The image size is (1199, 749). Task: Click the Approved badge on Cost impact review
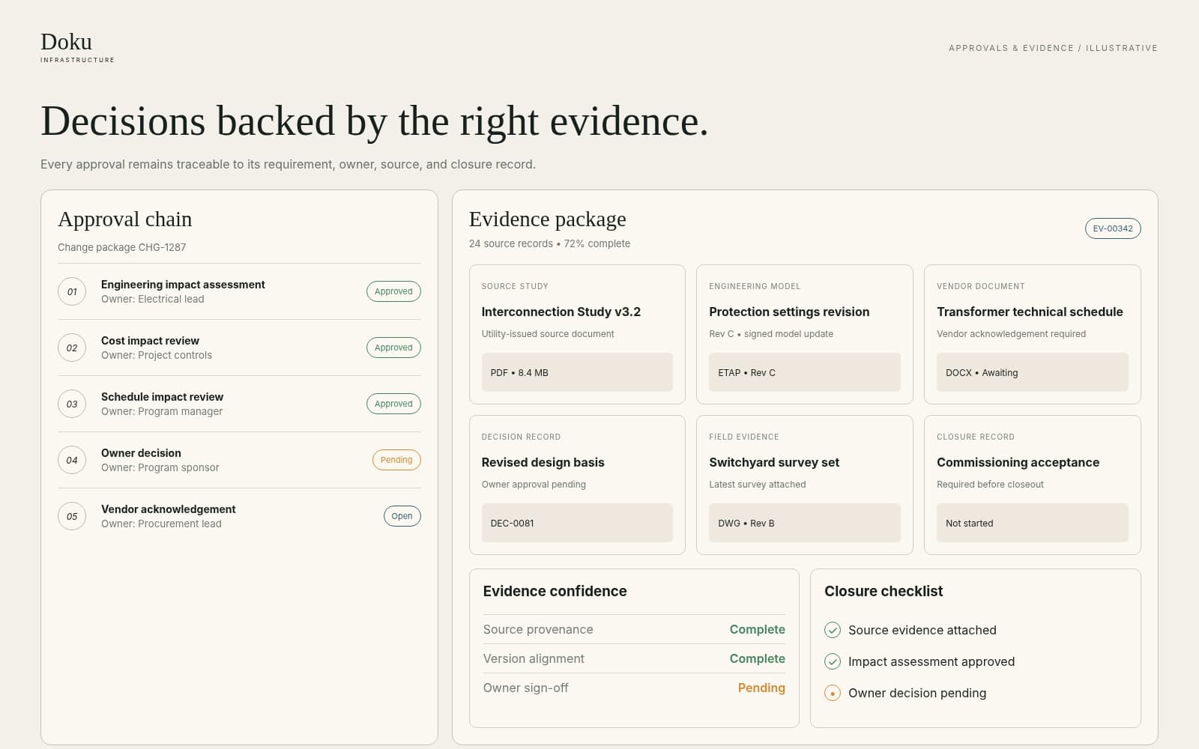(393, 348)
